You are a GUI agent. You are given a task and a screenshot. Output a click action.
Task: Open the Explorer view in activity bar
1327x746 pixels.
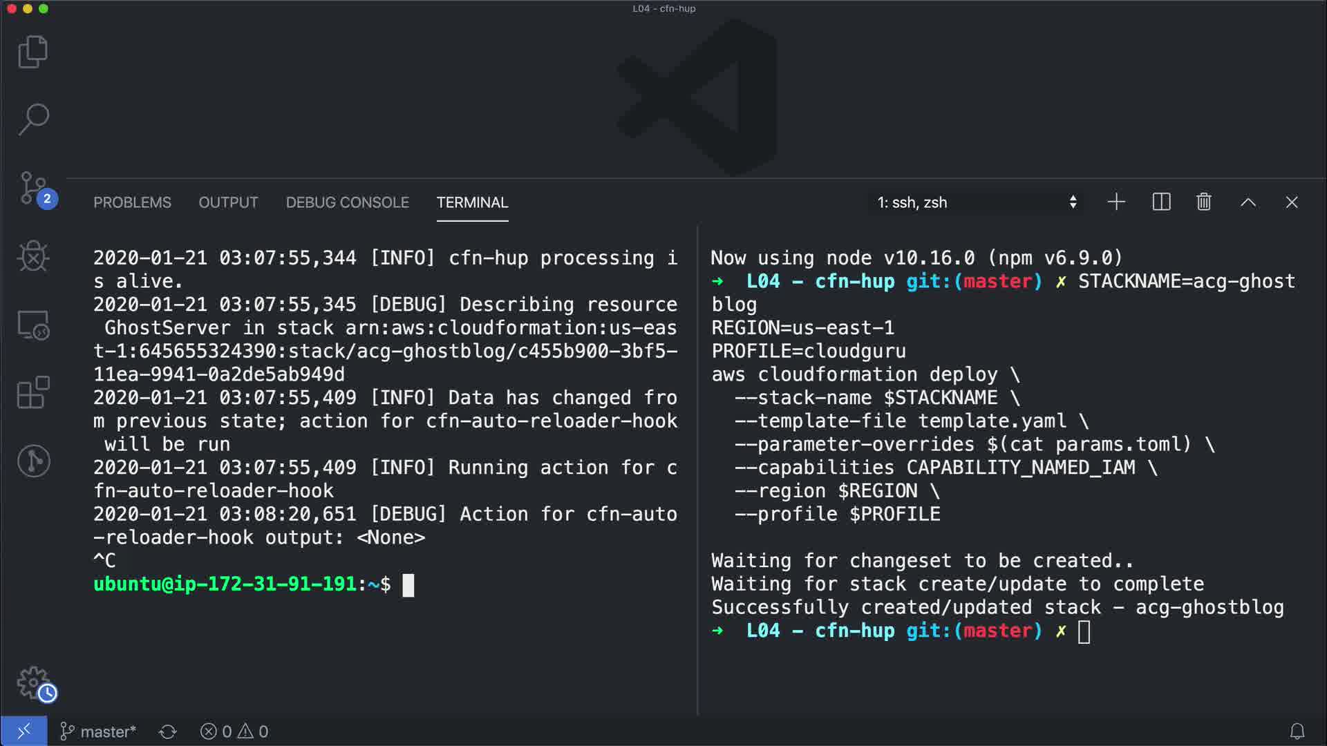point(32,52)
